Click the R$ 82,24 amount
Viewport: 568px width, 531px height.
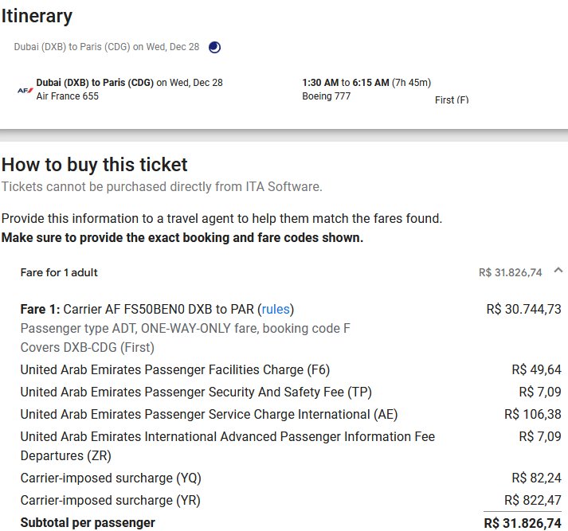point(536,478)
